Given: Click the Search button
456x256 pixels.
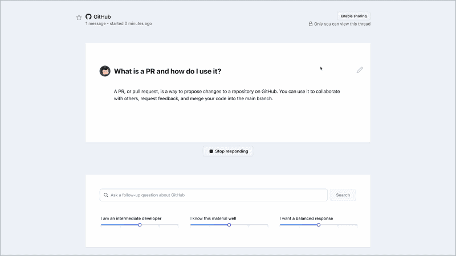Looking at the screenshot, I should [x=343, y=195].
